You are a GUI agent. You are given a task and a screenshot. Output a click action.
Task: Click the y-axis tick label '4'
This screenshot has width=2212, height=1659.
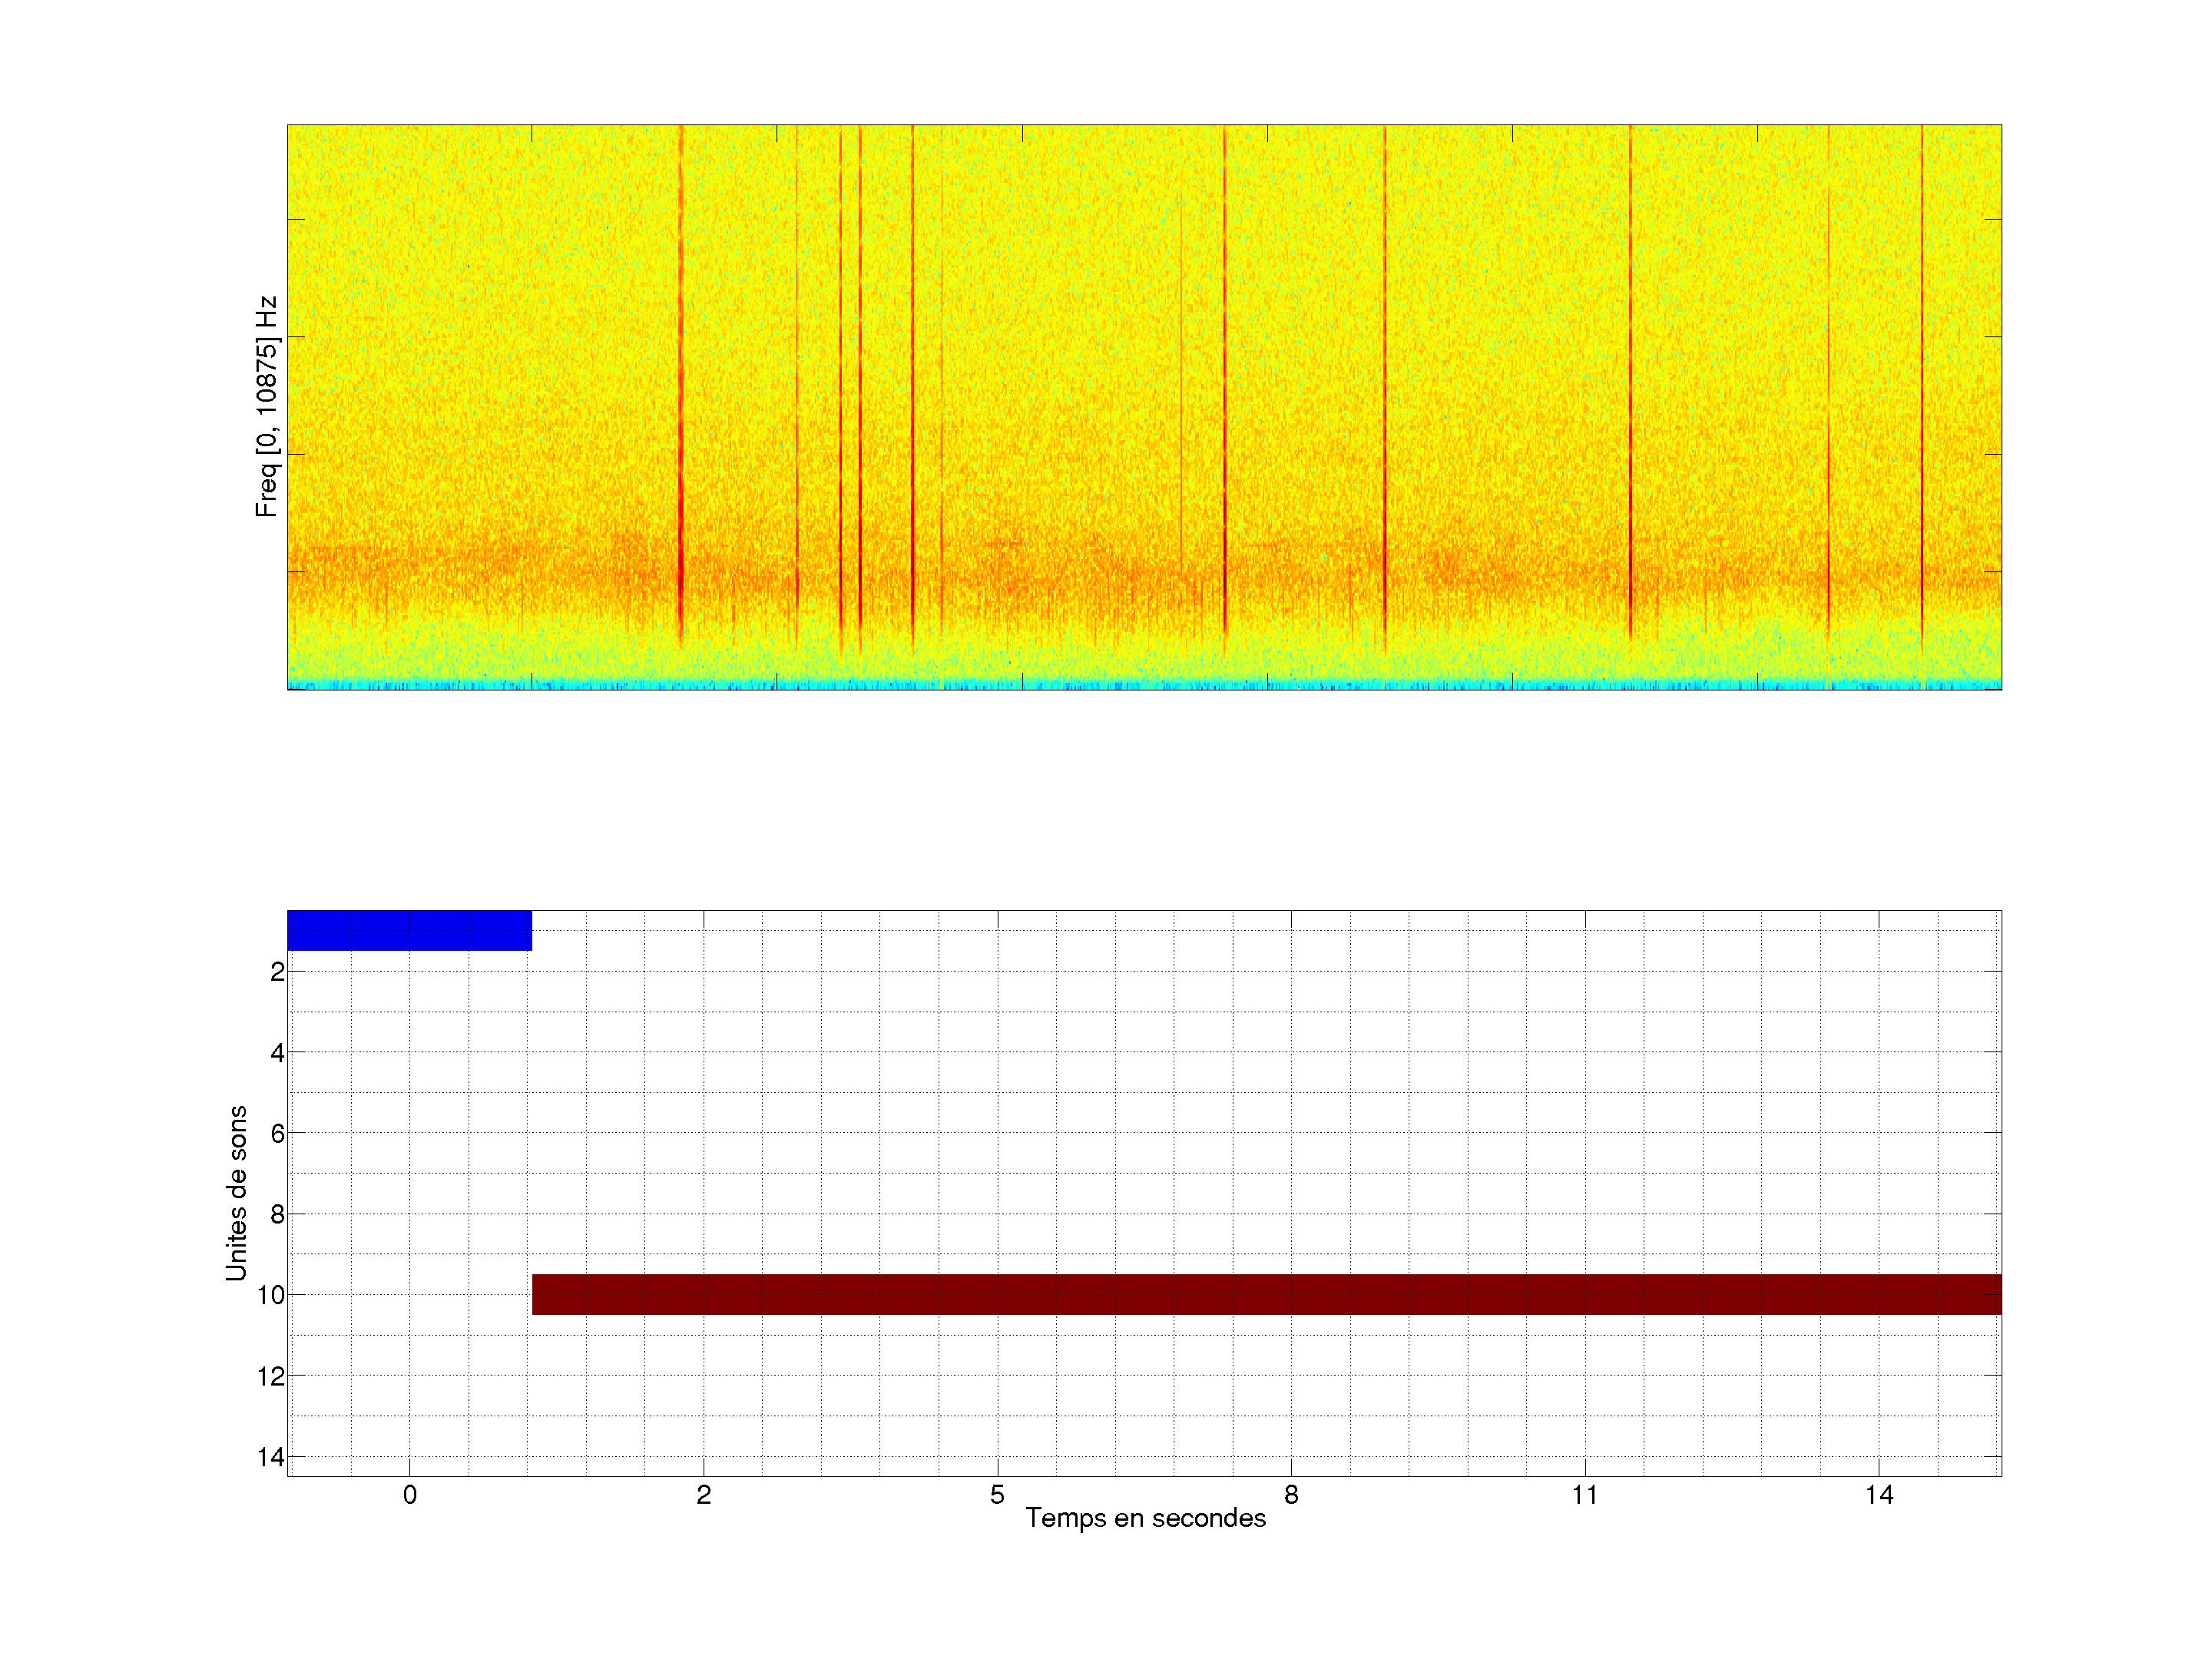pos(277,1053)
